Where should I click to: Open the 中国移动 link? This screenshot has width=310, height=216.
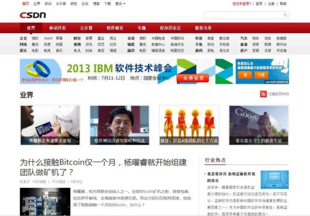tap(177, 38)
